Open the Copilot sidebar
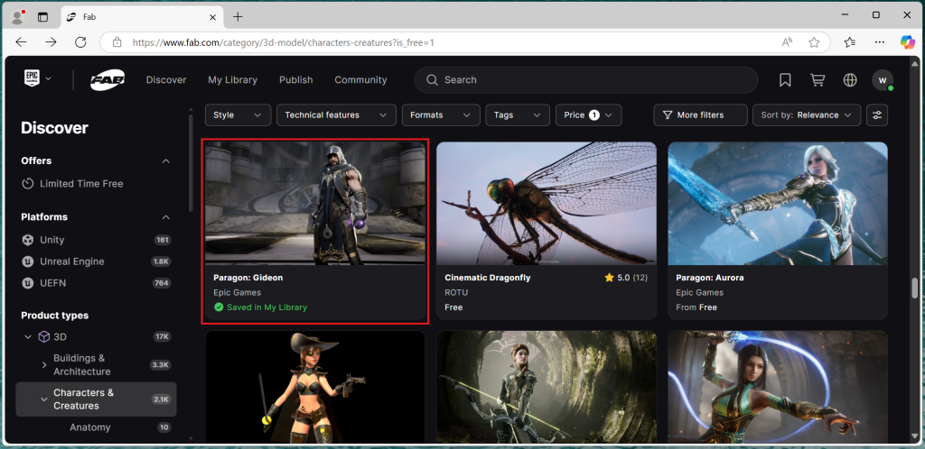 (907, 42)
